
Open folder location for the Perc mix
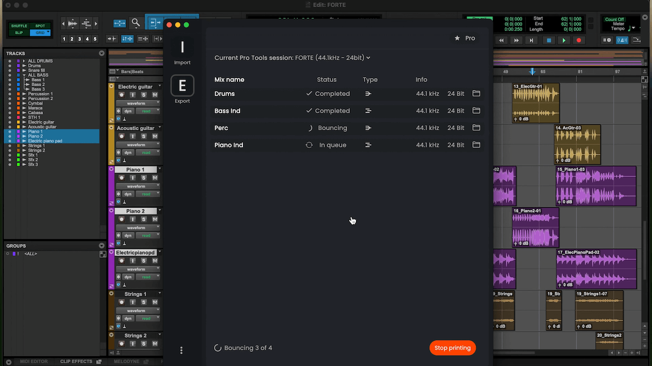coord(476,128)
